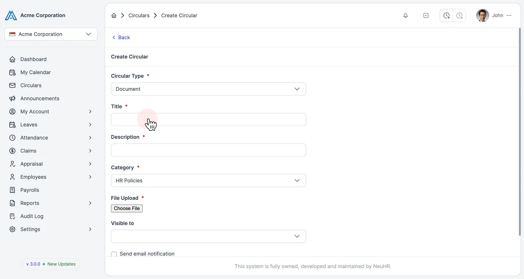524x279 pixels.
Task: Expand My Account submenu chevron
Action: pyautogui.click(x=90, y=112)
